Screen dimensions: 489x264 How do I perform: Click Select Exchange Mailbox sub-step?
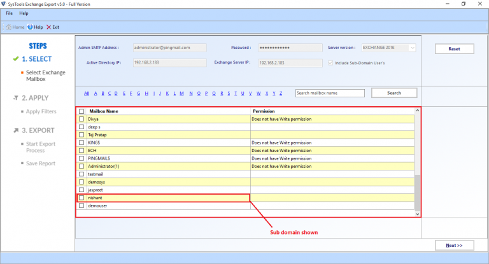pos(46,76)
